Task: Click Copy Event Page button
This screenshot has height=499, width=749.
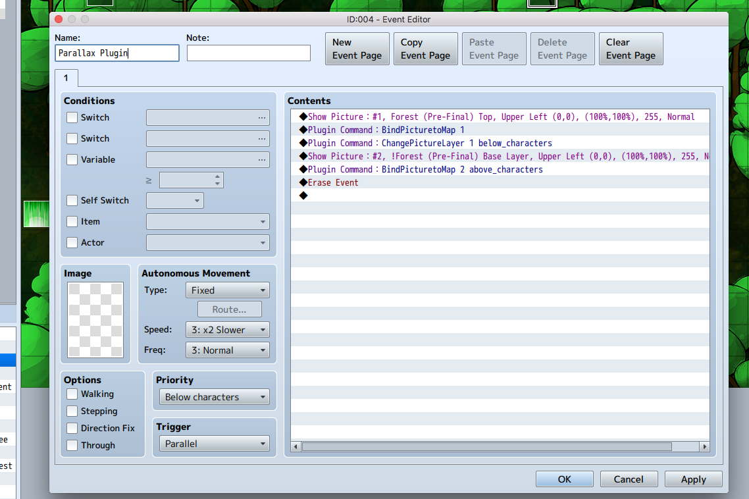Action: (426, 49)
